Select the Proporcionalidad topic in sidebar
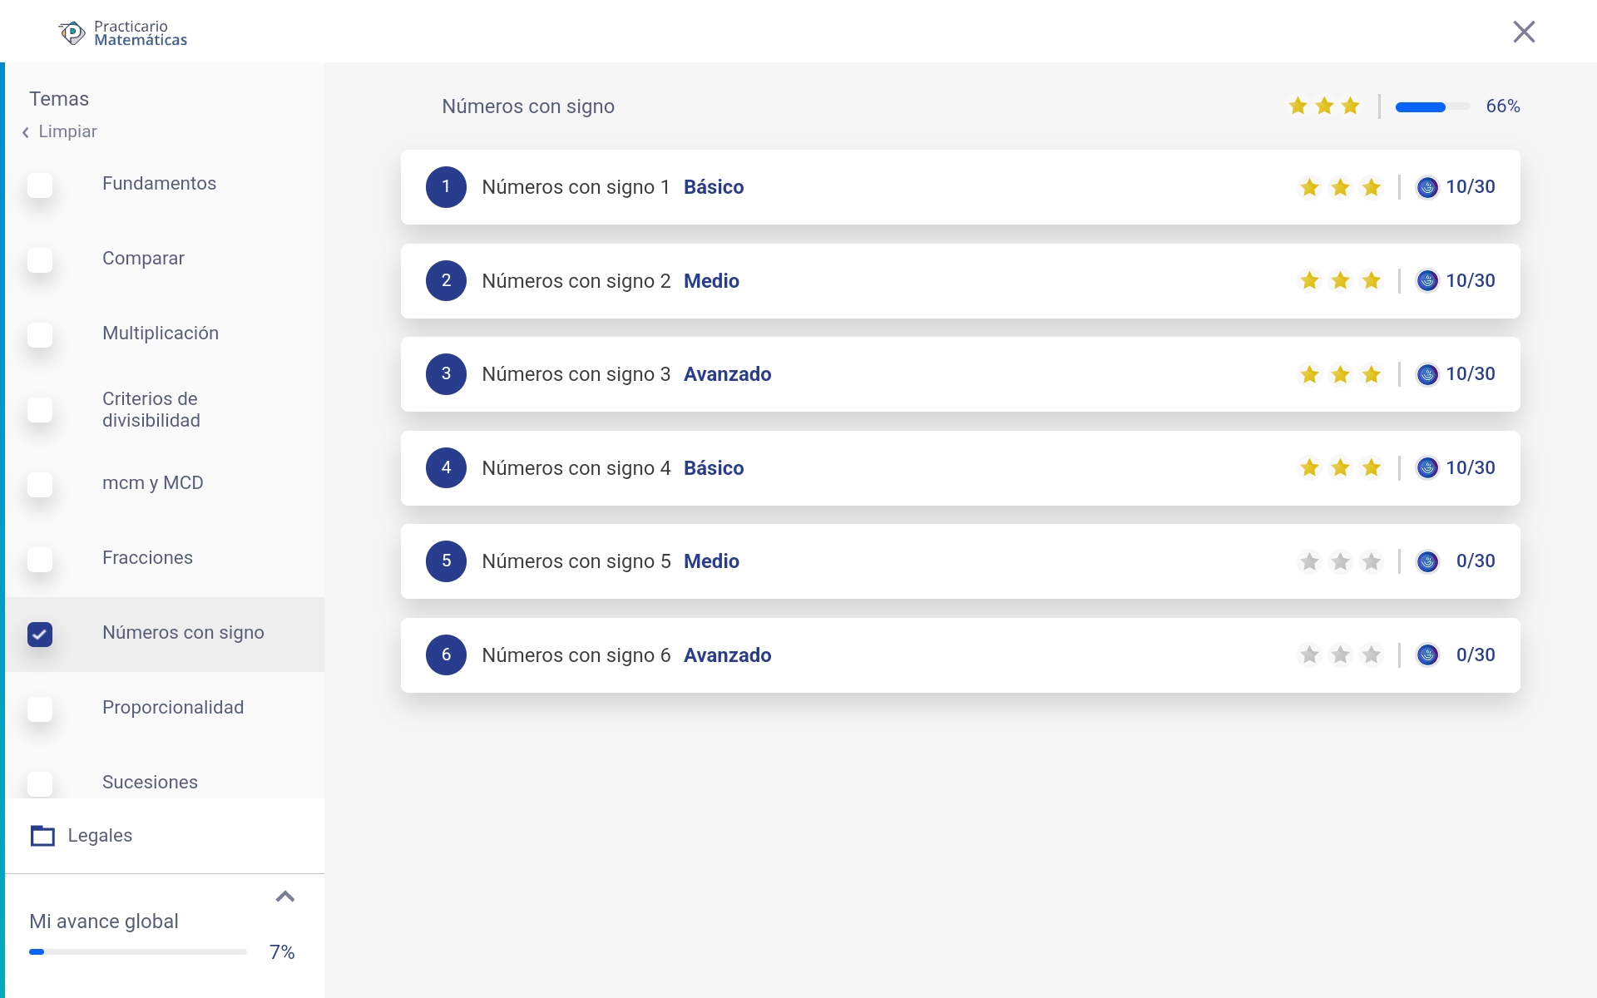The height and width of the screenshot is (998, 1597). [173, 708]
